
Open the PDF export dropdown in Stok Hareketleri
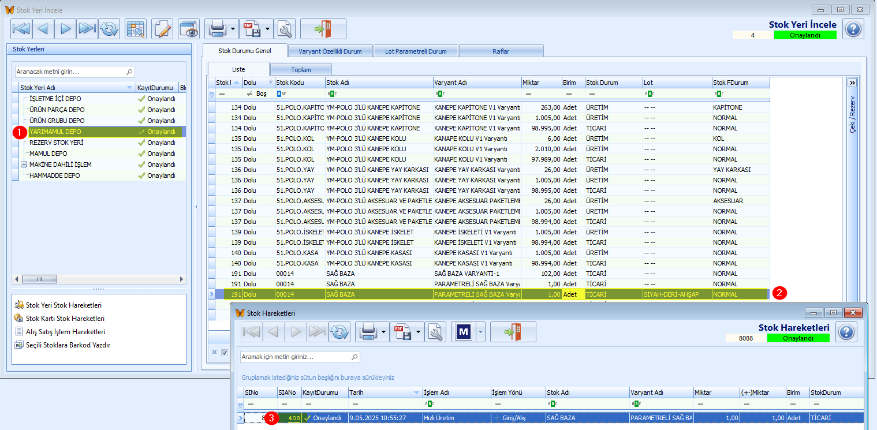point(417,332)
